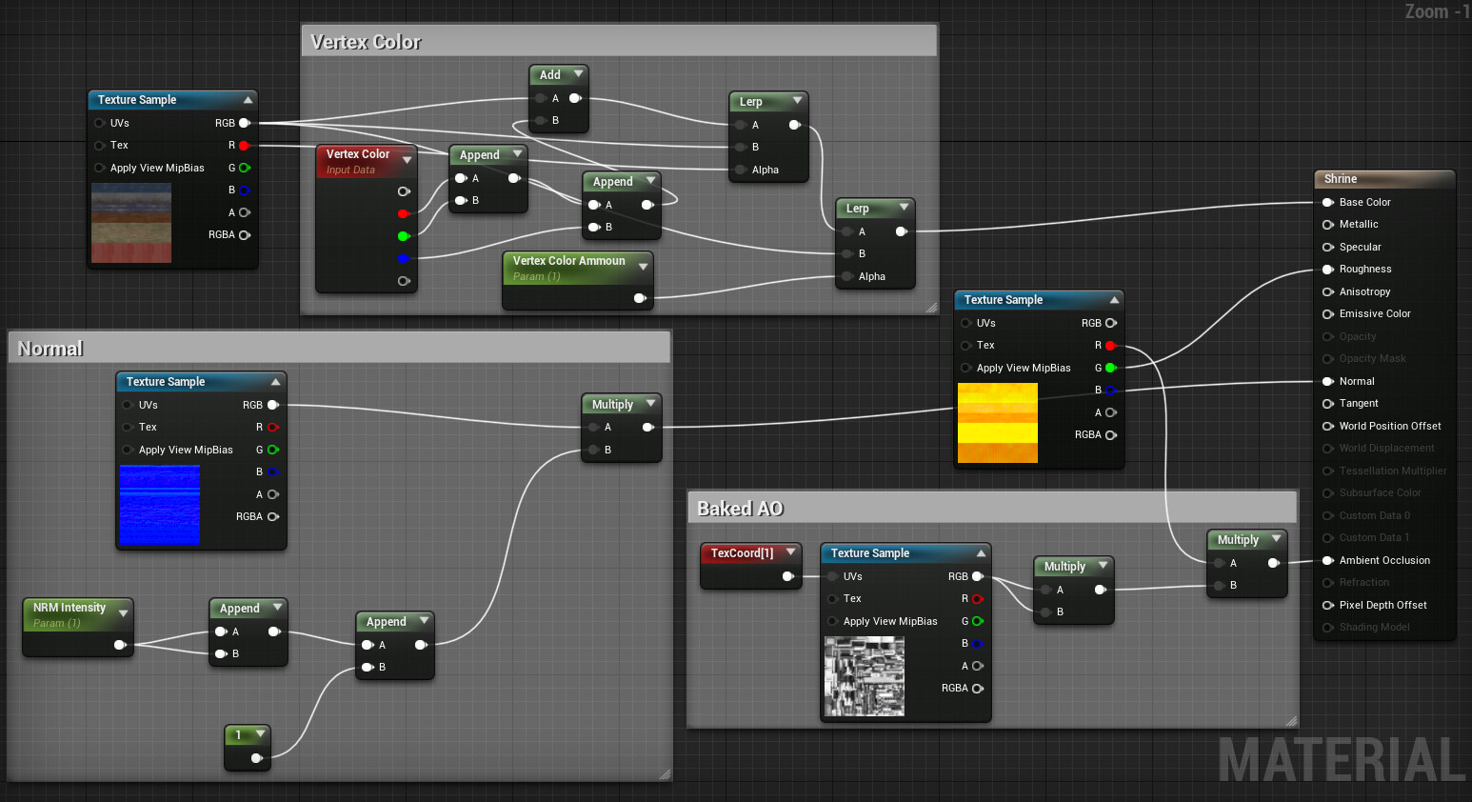
Task: Click RGBA output pin of top-left Texture Sample
Action: tap(245, 235)
